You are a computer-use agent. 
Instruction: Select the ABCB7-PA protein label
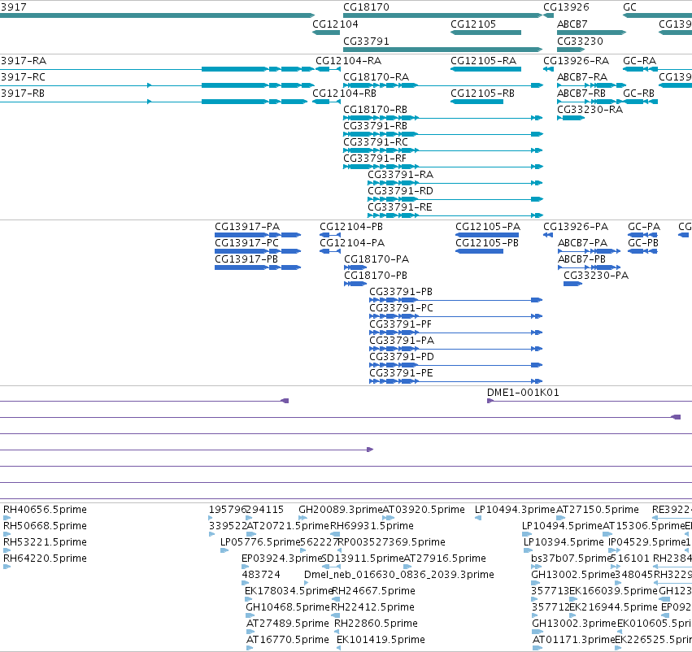582,243
